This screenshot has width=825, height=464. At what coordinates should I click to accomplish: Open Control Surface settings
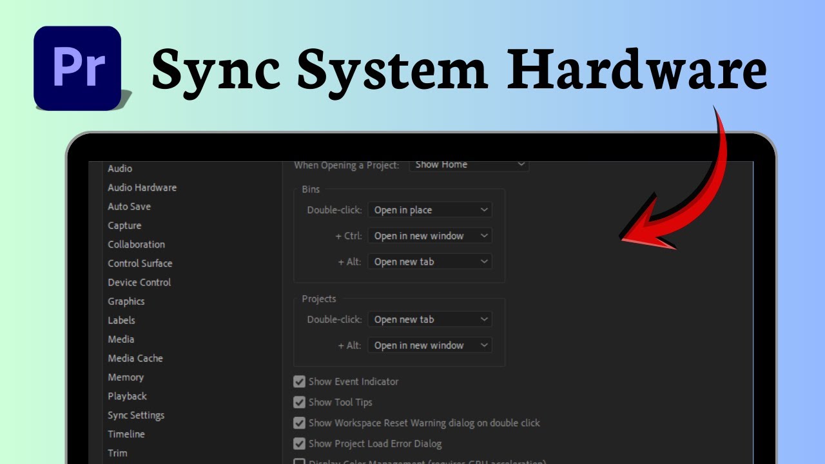(x=140, y=264)
